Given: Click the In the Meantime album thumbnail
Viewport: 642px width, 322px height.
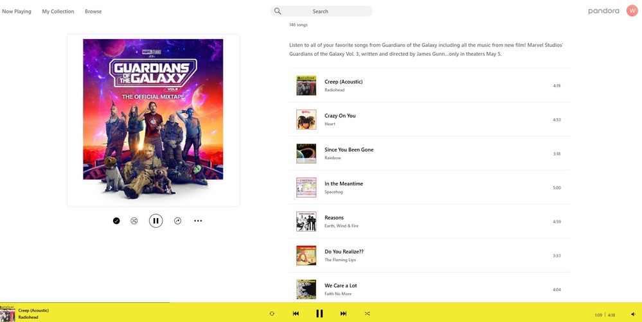Looking at the screenshot, I should coord(307,187).
